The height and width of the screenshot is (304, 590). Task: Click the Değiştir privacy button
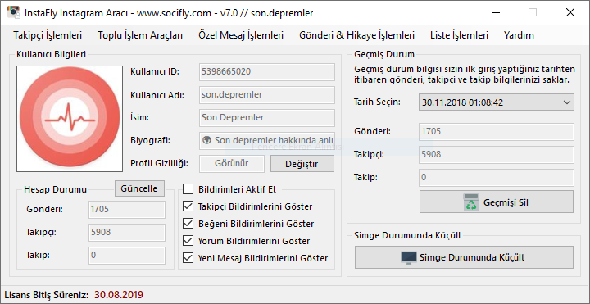click(302, 164)
